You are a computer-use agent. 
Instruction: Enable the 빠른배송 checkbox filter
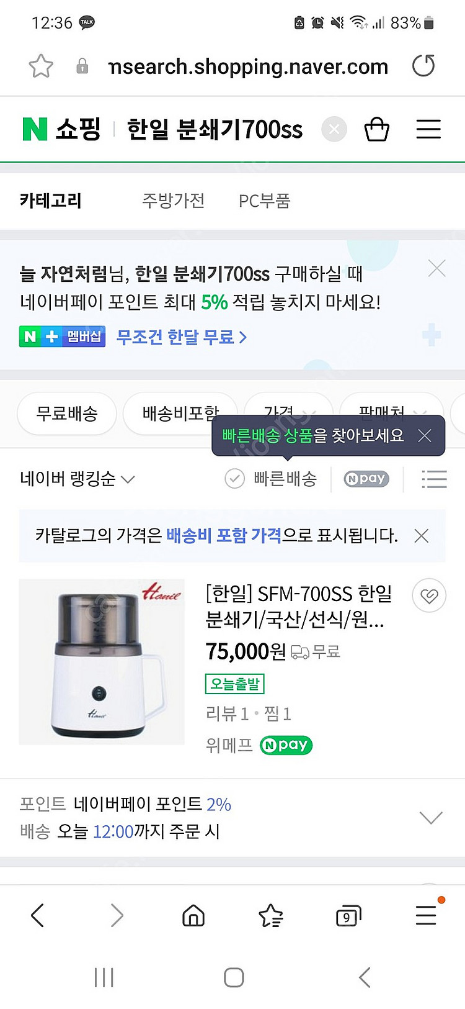(x=235, y=479)
